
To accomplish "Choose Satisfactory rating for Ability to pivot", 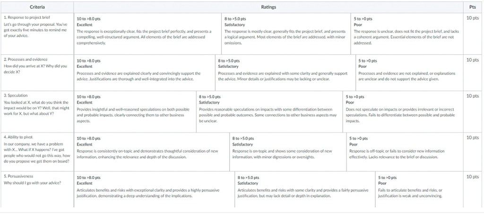I will [x=287, y=147].
